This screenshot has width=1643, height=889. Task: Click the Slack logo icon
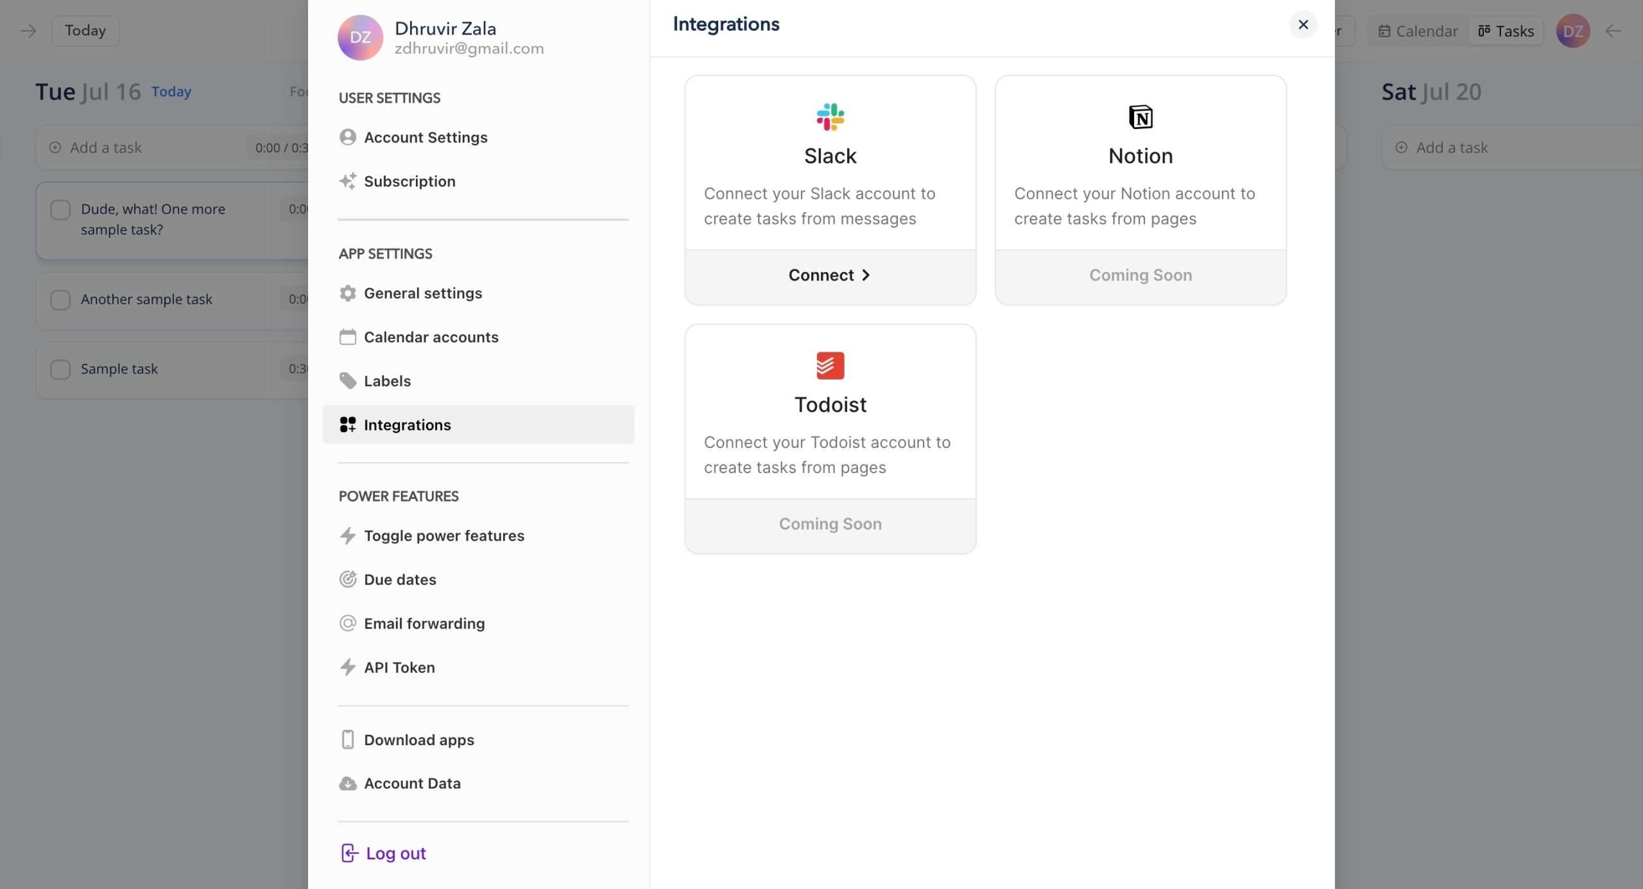click(830, 117)
